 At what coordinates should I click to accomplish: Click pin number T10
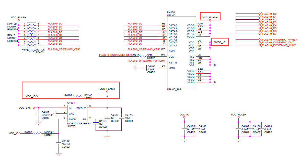coord(200,44)
